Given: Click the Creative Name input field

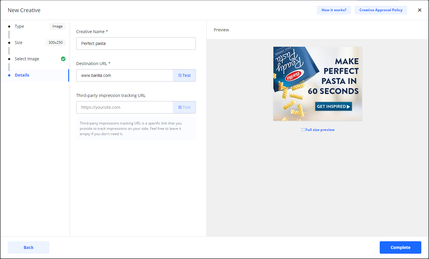Looking at the screenshot, I should point(136,43).
